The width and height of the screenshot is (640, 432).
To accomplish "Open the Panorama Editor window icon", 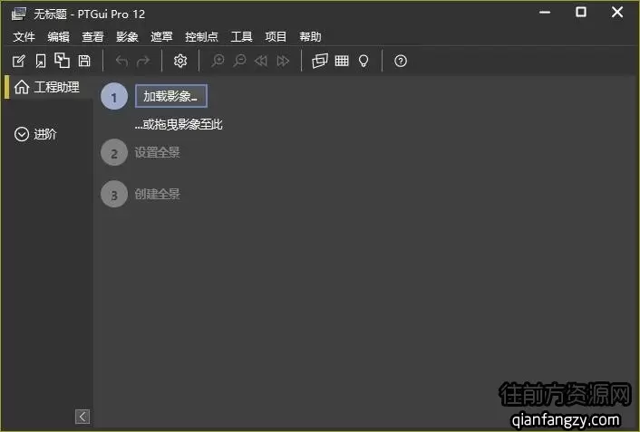I will click(x=320, y=61).
